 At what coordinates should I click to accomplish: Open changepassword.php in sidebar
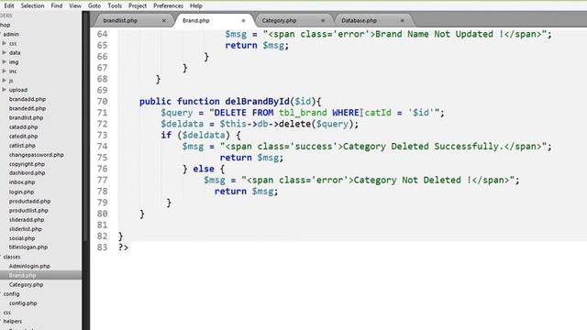click(37, 155)
